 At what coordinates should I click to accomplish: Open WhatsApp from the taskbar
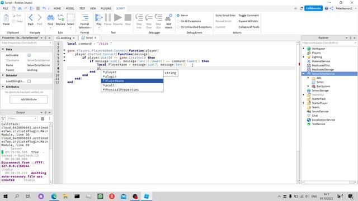click(x=100, y=196)
